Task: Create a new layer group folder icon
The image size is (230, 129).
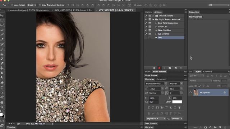Action: (x=215, y=128)
